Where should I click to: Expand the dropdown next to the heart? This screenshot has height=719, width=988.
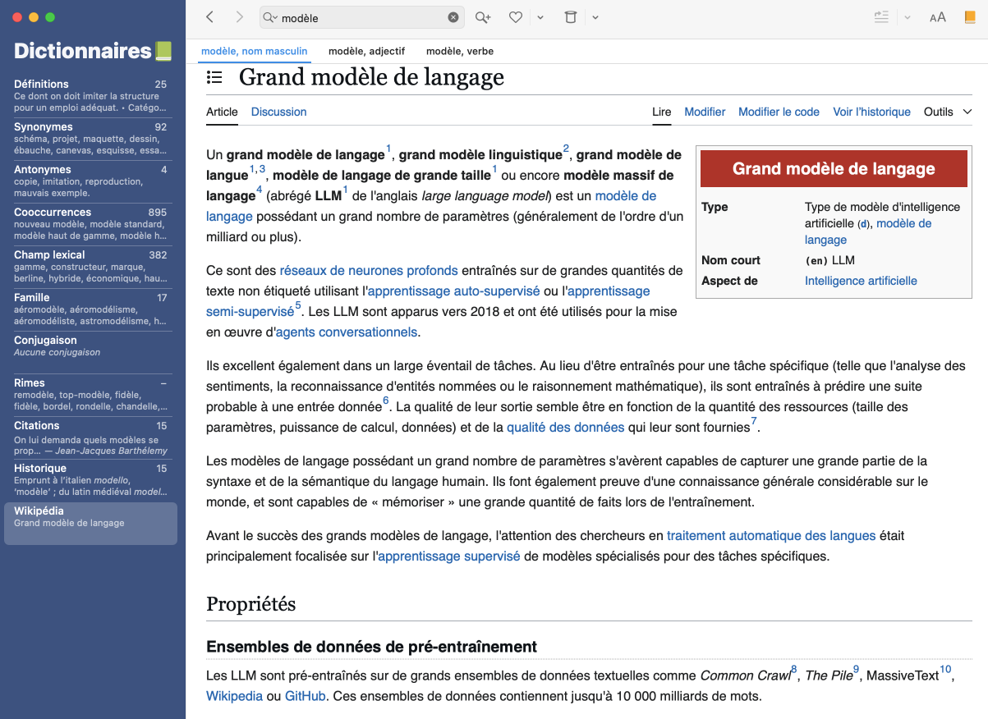(x=540, y=17)
